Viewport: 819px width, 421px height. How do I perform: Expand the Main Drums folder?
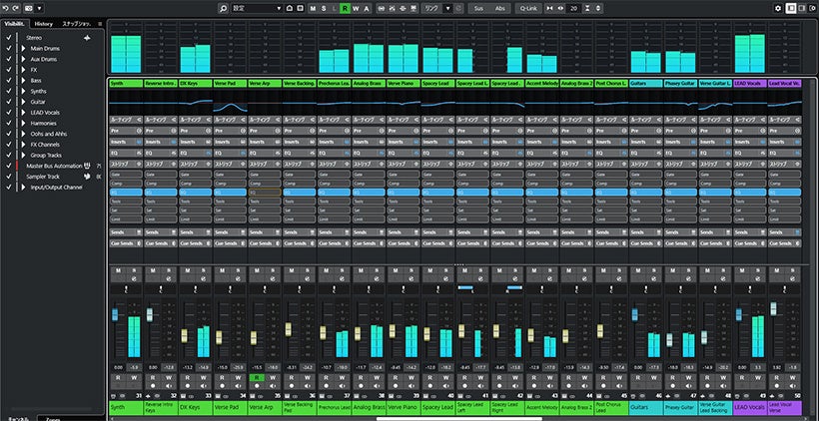(x=24, y=48)
